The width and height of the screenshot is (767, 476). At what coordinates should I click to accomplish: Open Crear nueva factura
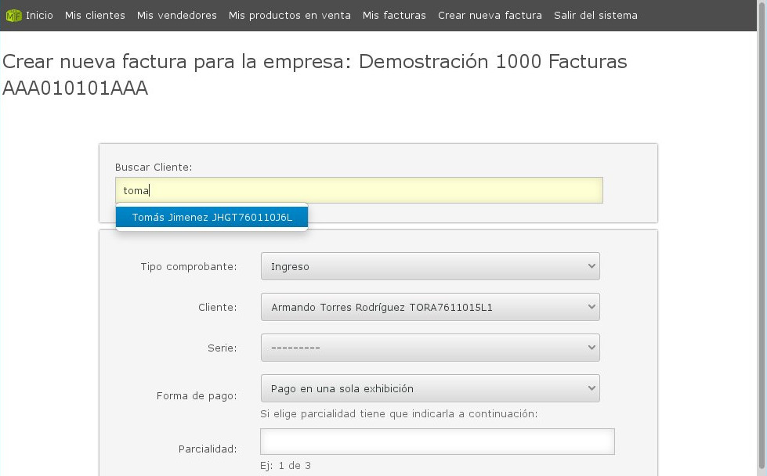coord(490,15)
